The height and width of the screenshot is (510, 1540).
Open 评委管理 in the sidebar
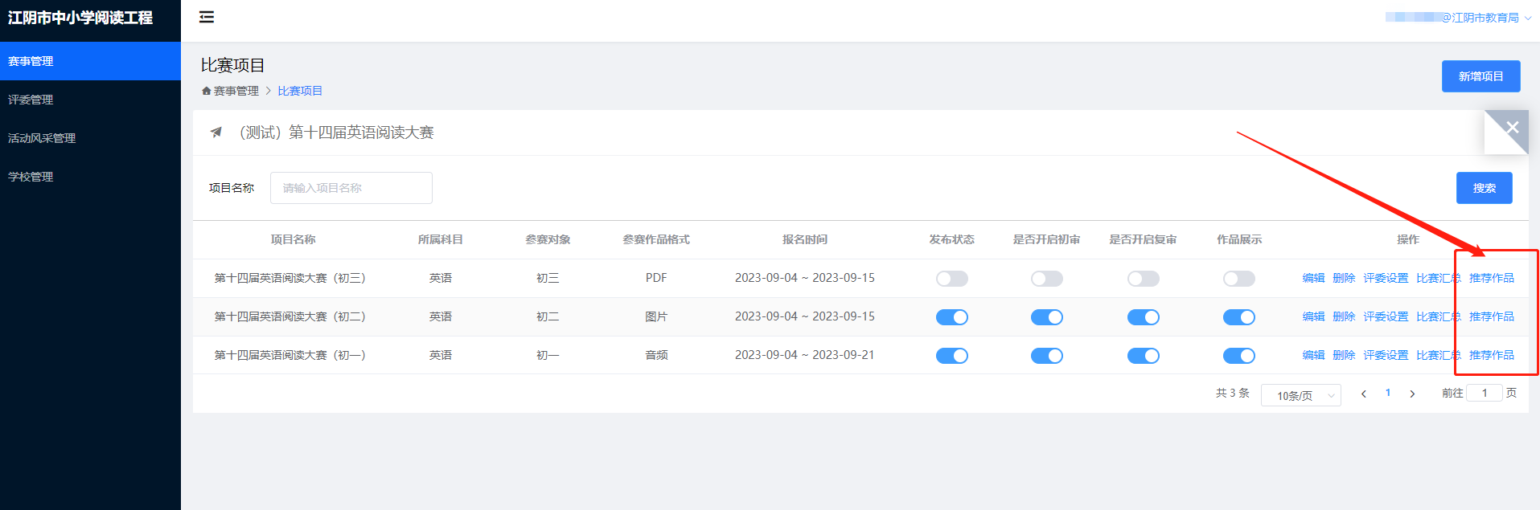point(31,100)
